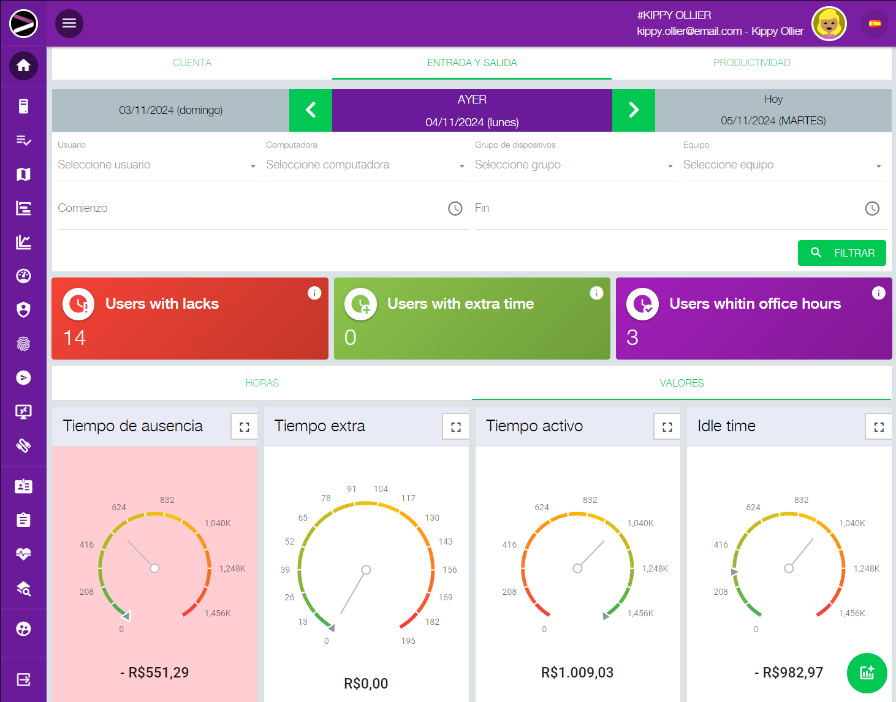Click the home icon in sidebar
896x702 pixels.
coord(23,66)
